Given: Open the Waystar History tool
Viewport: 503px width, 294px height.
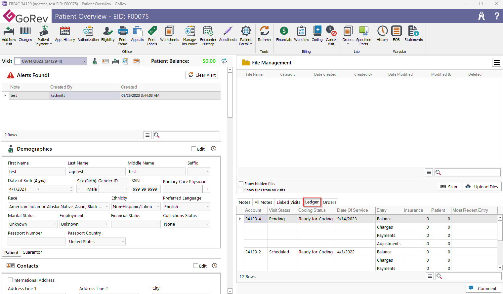Looking at the screenshot, I should coord(382,34).
